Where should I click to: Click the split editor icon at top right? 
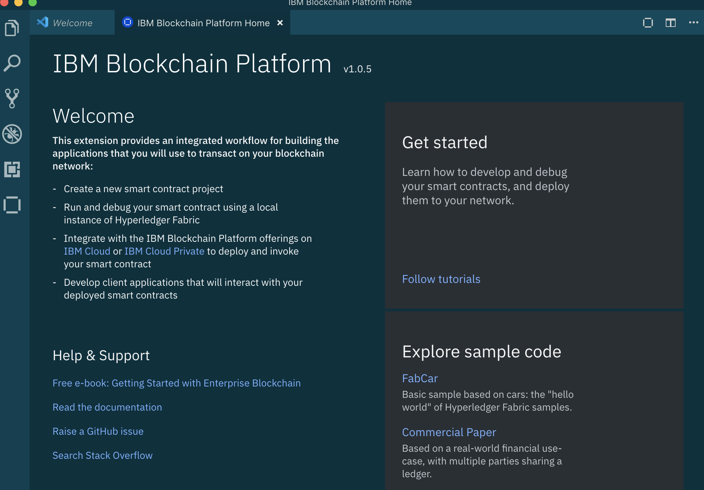point(670,23)
